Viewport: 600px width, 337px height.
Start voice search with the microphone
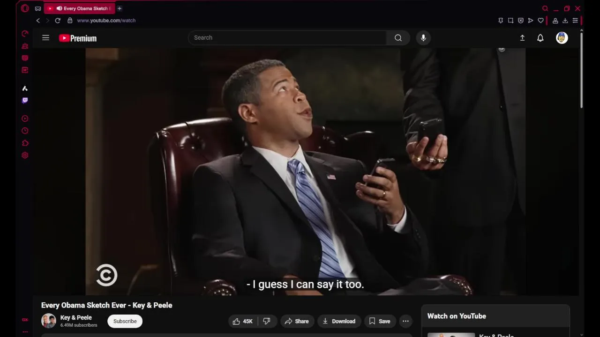click(423, 38)
